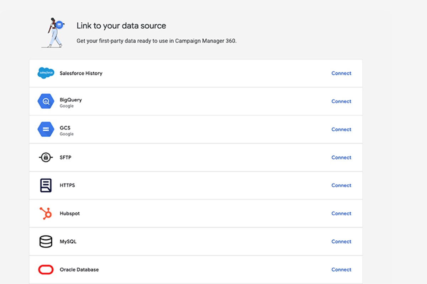Click the walking person illustration
The image size is (427, 284).
point(54,33)
